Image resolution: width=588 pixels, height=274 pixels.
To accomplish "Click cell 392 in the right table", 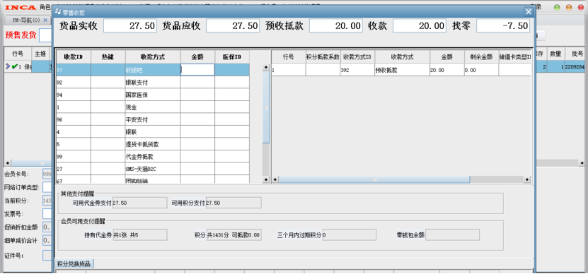I will 357,70.
